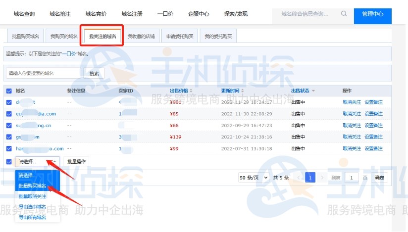This screenshot has width=408, height=232.
Task: Click 设置备注 for the ¥99 row
Action: point(373,148)
